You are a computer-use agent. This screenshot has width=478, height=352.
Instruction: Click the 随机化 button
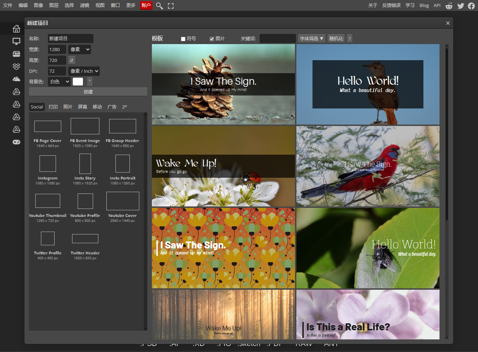coord(336,38)
